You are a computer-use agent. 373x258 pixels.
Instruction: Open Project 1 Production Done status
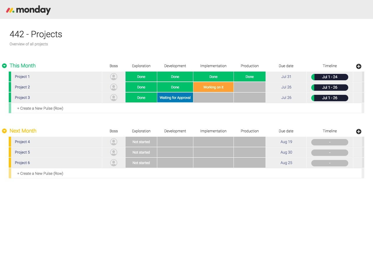click(x=250, y=77)
